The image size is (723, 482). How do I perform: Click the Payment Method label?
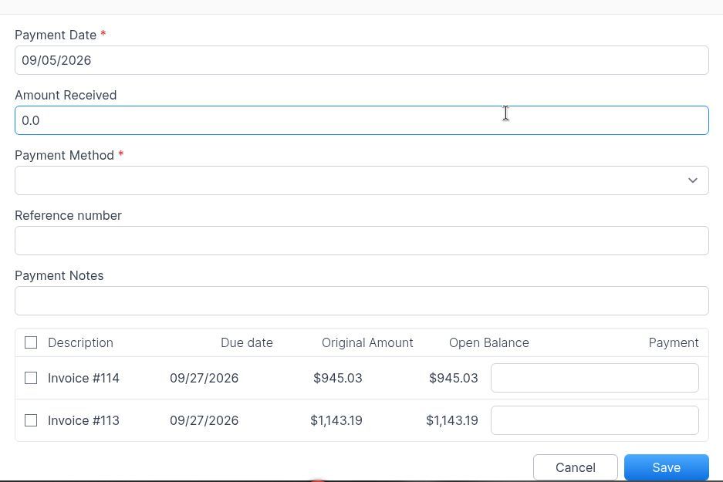[x=65, y=155]
